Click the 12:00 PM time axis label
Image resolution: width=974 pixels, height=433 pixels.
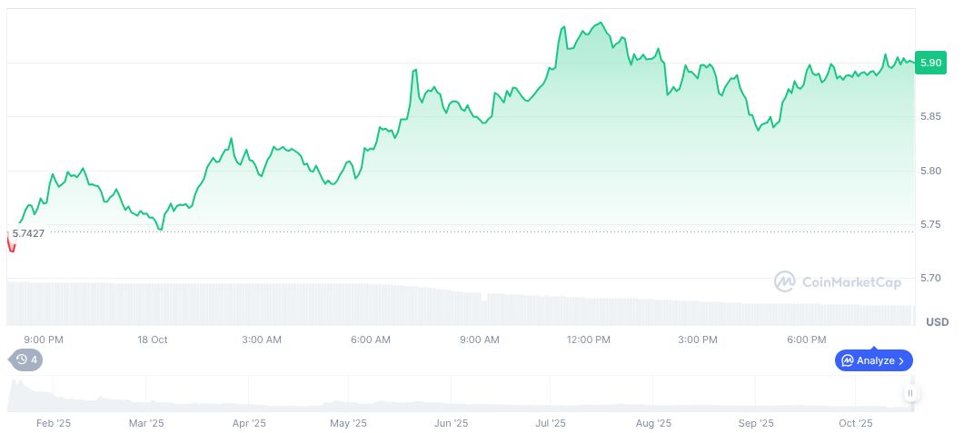(589, 340)
